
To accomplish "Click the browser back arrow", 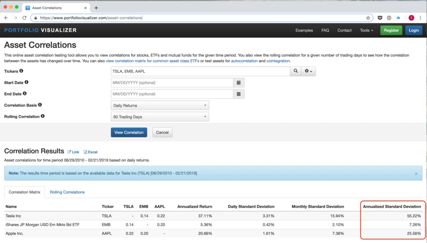I will coord(6,18).
